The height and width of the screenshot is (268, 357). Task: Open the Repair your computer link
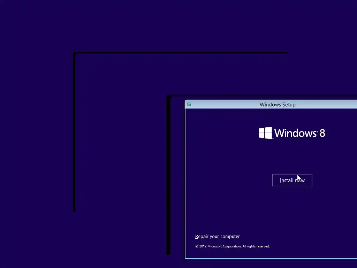(218, 237)
